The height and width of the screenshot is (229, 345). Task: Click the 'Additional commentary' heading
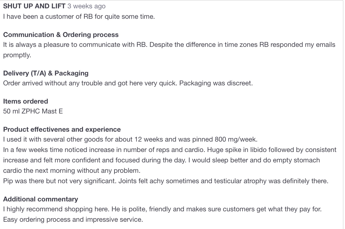point(41,199)
